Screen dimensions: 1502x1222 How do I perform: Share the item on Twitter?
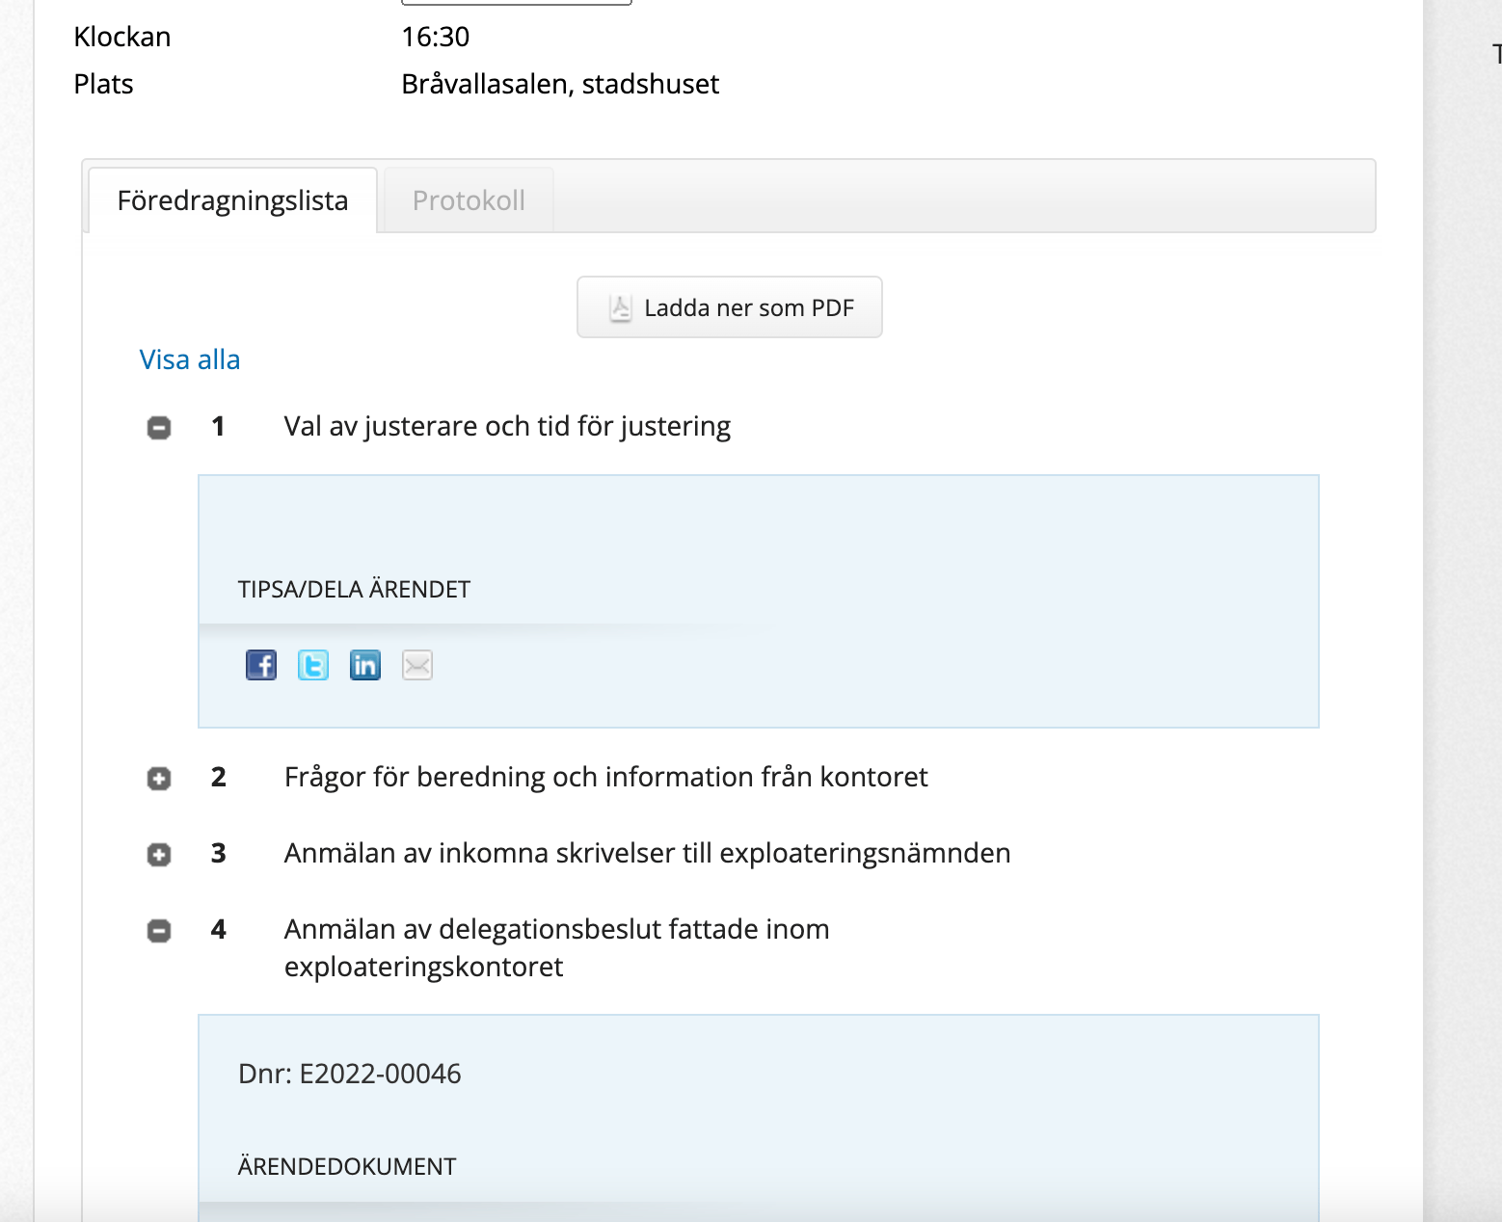313,665
